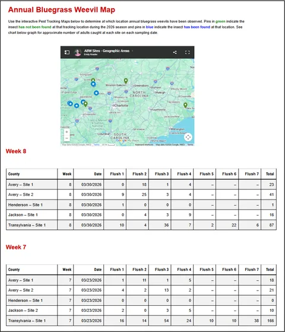Click the Week 7 section heading

[x=16, y=247]
